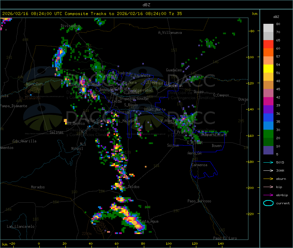Screen dimensions: 293x248
Task: Click the 'km' label at the bottom-left axis
Action: [5, 244]
